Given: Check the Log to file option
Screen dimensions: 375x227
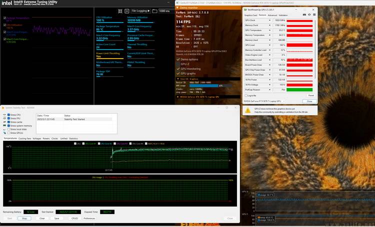Looking at the screenshot, I should [245, 95].
